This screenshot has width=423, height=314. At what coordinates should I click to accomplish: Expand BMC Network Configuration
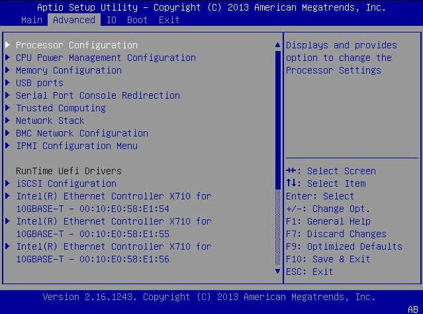pyautogui.click(x=82, y=133)
